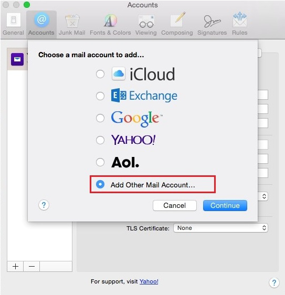The height and width of the screenshot is (295, 285).
Task: Click the green zoom window button
Action: 27,5
